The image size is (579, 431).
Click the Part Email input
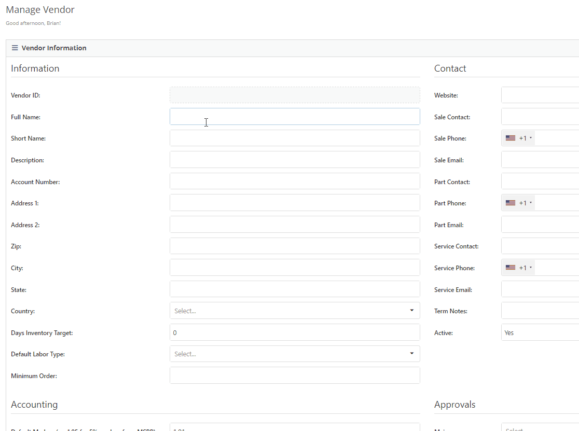tap(540, 225)
